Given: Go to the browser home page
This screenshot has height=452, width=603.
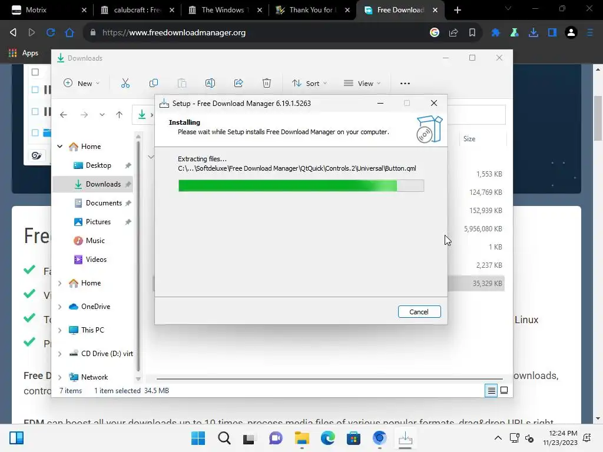Looking at the screenshot, I should (x=69, y=33).
